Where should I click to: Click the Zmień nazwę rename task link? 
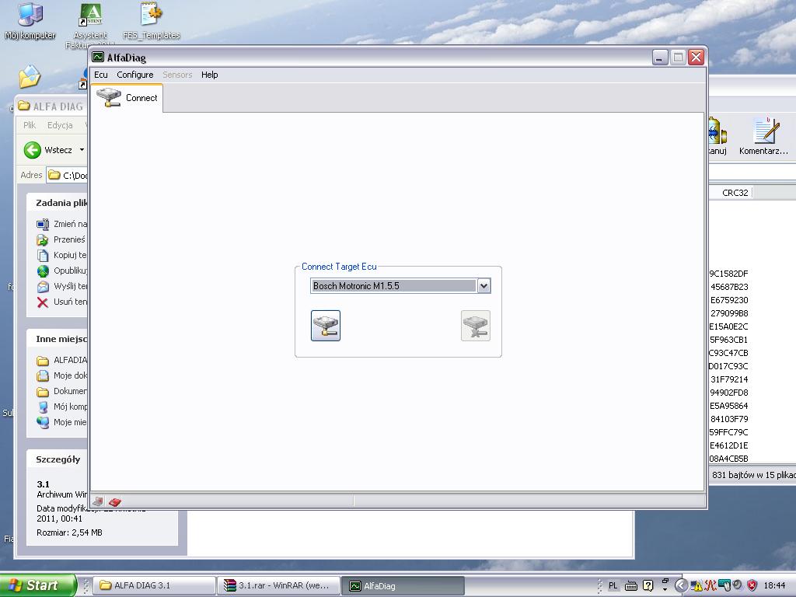click(x=62, y=224)
